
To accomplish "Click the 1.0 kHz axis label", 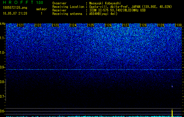I will (x=2, y=53).
